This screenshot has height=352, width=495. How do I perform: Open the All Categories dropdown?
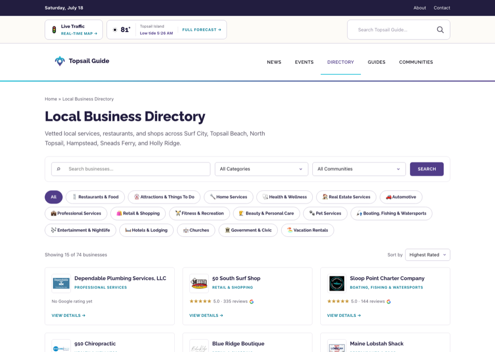point(261,169)
